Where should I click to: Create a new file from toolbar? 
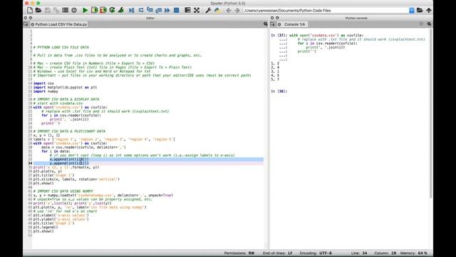click(30, 10)
